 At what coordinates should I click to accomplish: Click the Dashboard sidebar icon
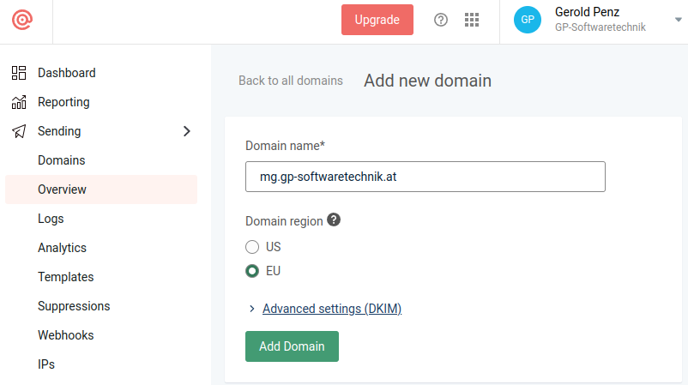[x=19, y=73]
